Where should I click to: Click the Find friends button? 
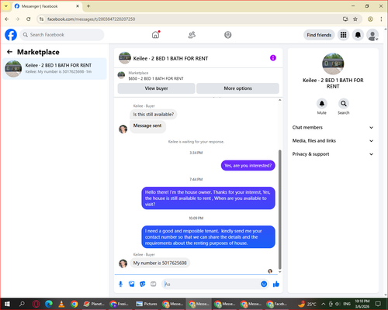point(319,35)
